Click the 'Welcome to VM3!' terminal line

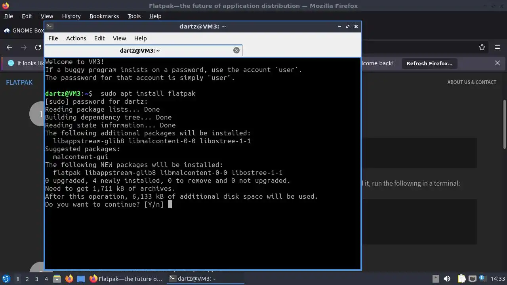point(75,62)
